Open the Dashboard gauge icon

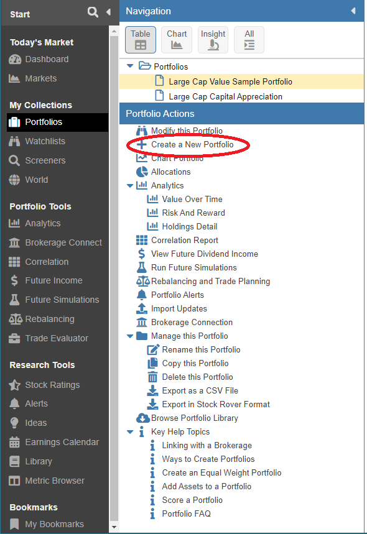(x=15, y=59)
